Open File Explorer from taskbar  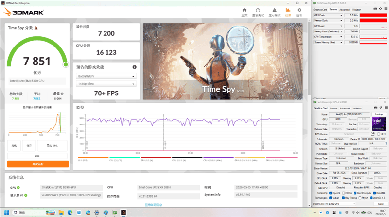click(x=61, y=213)
